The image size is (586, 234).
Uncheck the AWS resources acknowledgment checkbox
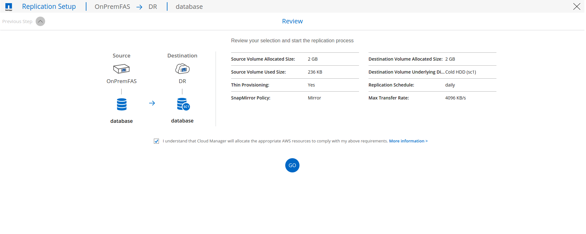coord(156,141)
